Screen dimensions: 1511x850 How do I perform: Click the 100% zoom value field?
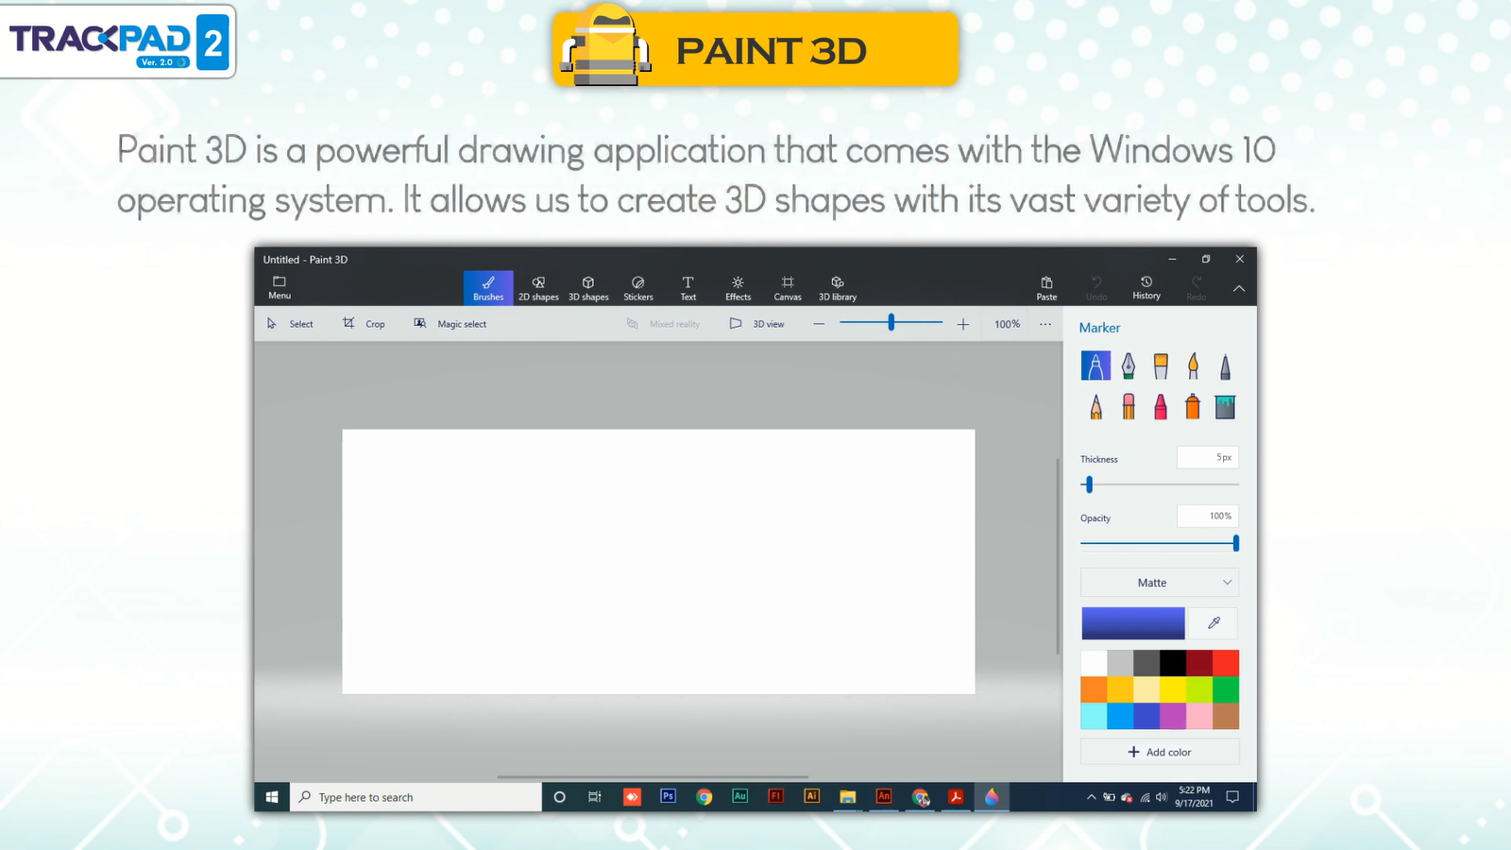(1007, 324)
